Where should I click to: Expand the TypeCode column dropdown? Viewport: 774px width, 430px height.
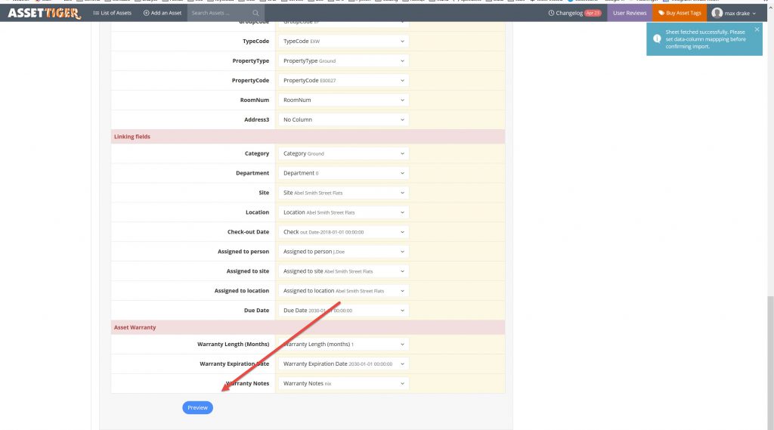[343, 42]
